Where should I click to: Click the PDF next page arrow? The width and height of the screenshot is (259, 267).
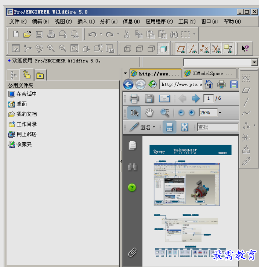[x=195, y=98]
